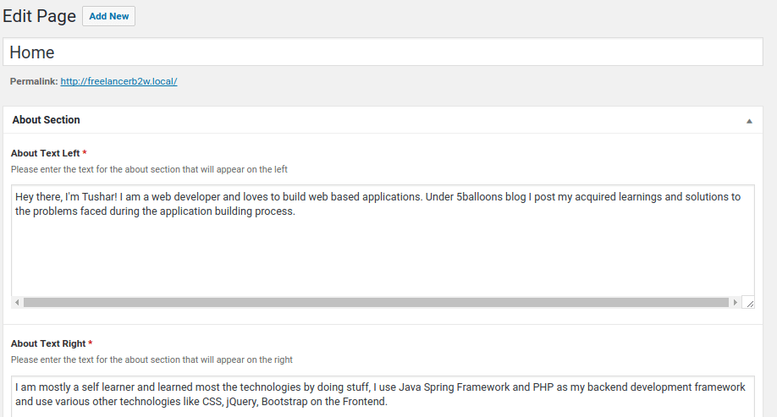Screen dimensions: 777x417
Task: Click the help text about appearing on the left
Action: (x=149, y=169)
